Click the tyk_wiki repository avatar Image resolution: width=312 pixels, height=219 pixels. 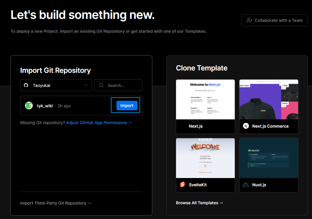[x=29, y=106]
